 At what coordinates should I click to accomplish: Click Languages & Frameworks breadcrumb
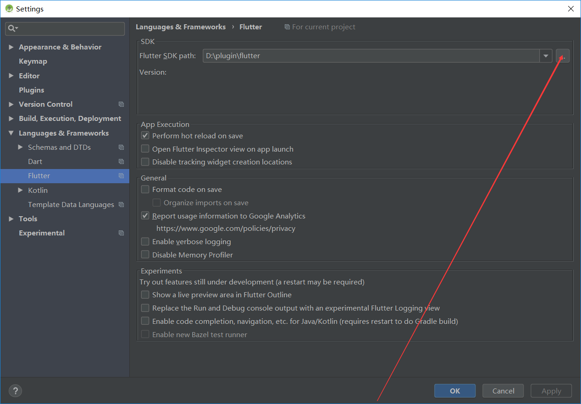click(181, 27)
